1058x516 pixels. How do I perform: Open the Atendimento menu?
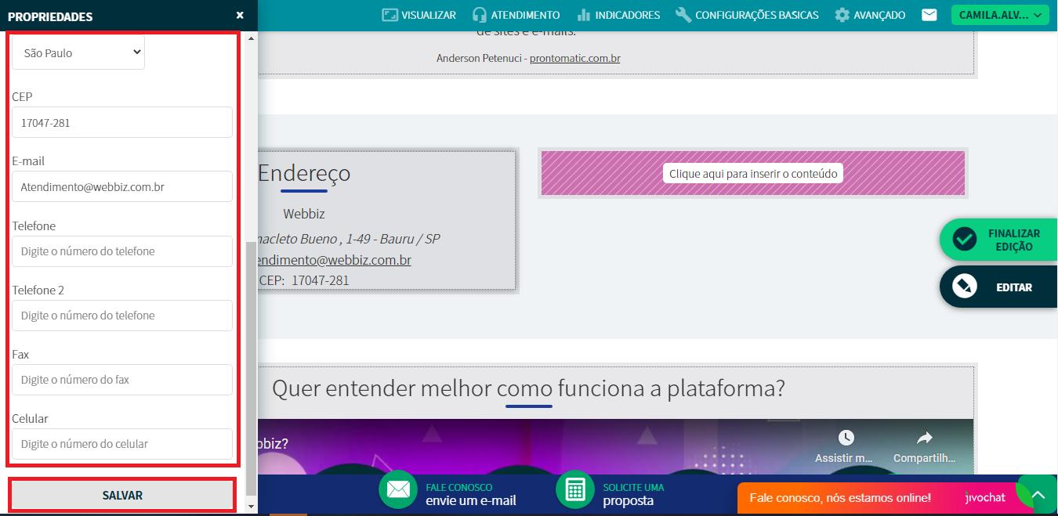516,15
